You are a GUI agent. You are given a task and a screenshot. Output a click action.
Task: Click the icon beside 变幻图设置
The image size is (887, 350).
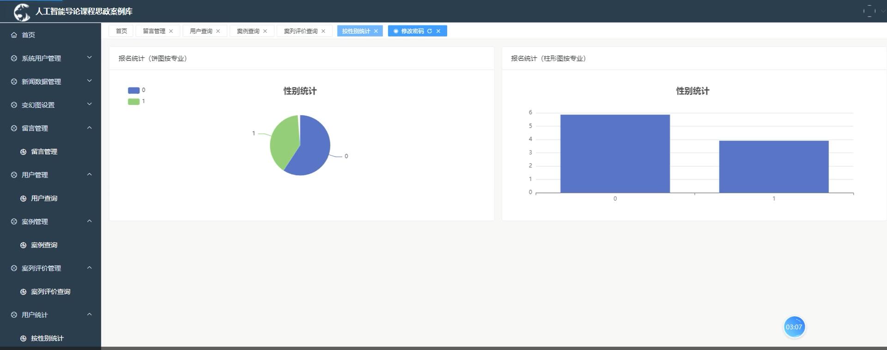click(x=14, y=105)
